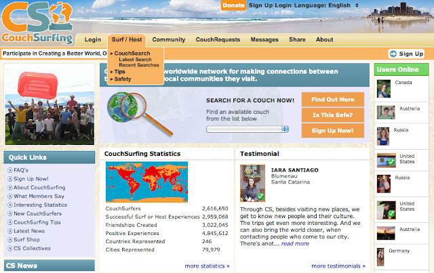Open the Germany user's photo
Screen dimensions: 434x273
click(380, 257)
